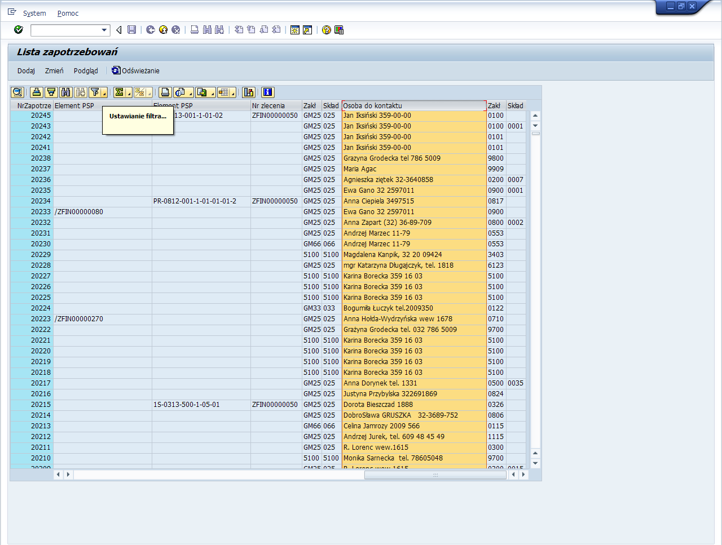The height and width of the screenshot is (545, 722).
Task: Open the filter options dropdown arrow
Action: [104, 92]
